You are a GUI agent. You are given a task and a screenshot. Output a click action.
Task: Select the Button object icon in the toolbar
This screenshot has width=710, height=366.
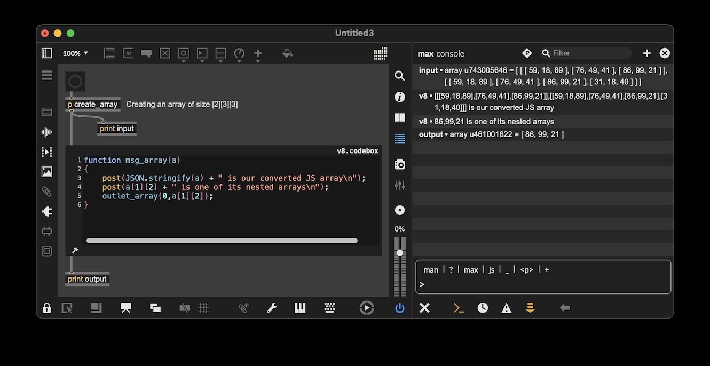183,53
